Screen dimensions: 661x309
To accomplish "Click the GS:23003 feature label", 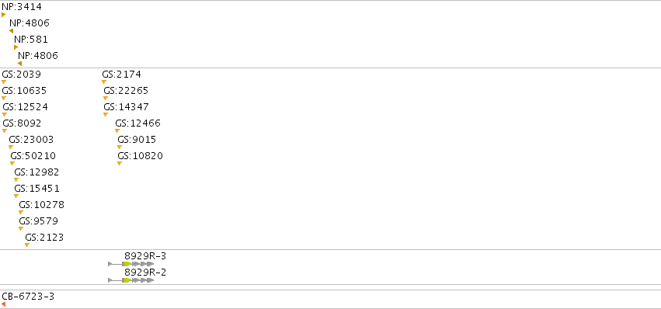I will (x=31, y=140).
